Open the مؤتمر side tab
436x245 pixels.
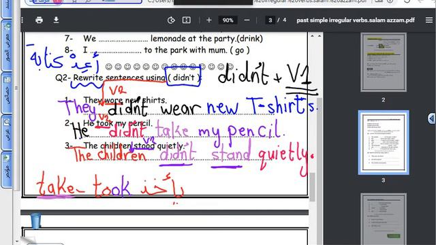tap(7, 169)
